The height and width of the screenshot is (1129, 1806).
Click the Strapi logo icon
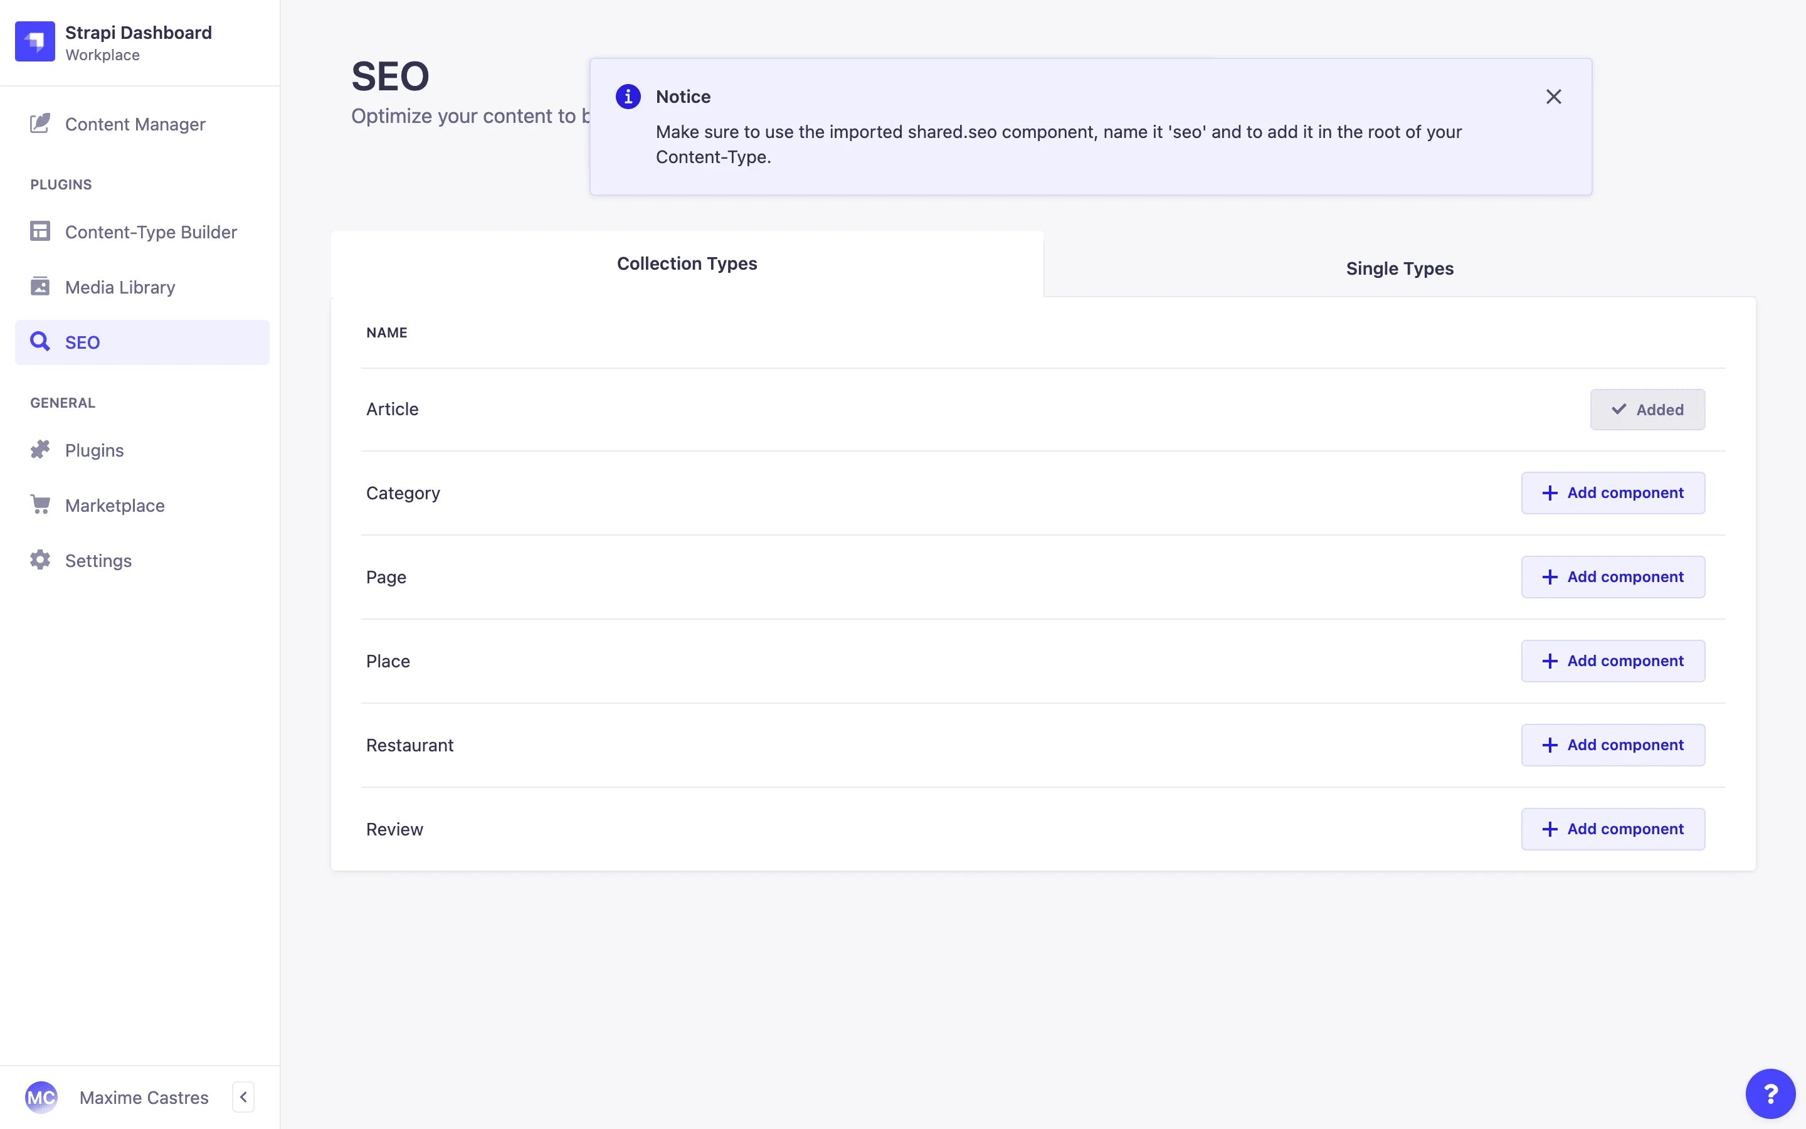pos(35,42)
